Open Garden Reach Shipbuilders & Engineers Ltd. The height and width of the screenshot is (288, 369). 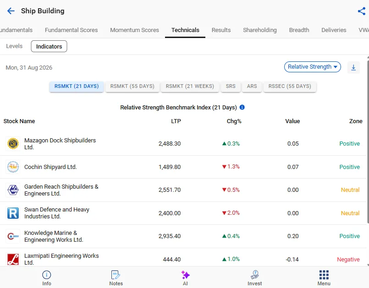pyautogui.click(x=61, y=190)
